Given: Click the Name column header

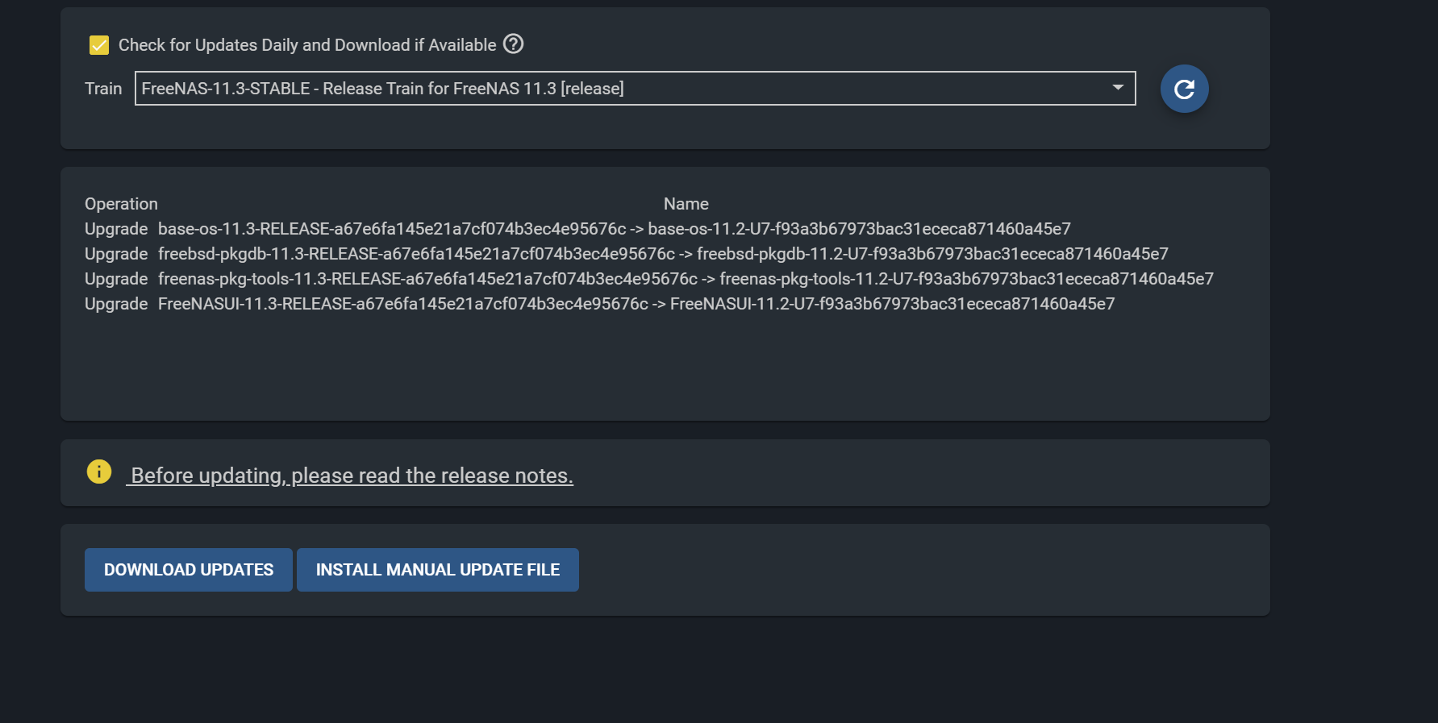Looking at the screenshot, I should (x=686, y=204).
